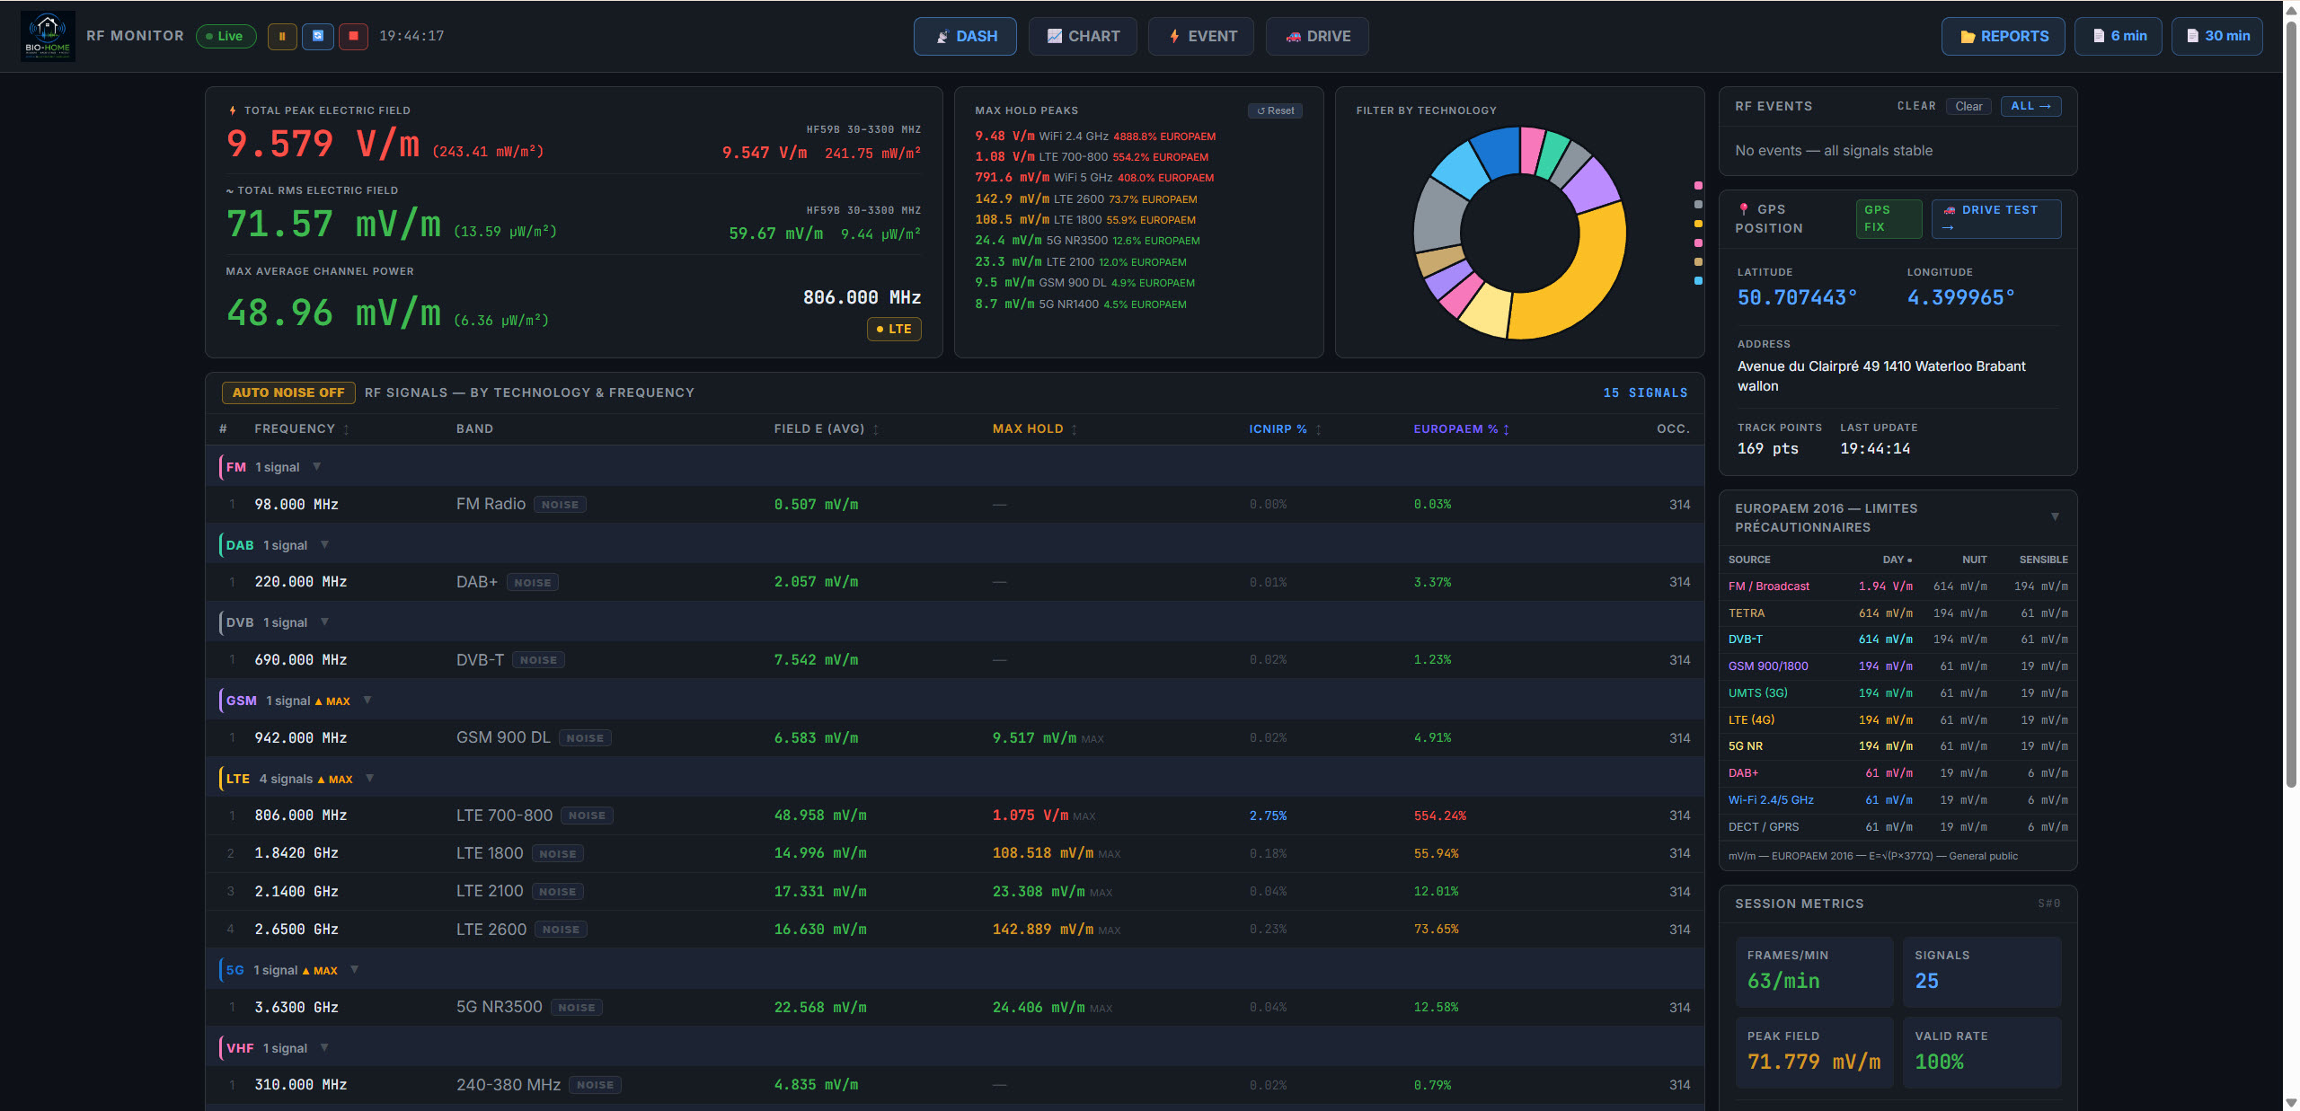
Task: Click the WiFi 2.4 GHz max hold peak entry
Action: pos(1095,137)
